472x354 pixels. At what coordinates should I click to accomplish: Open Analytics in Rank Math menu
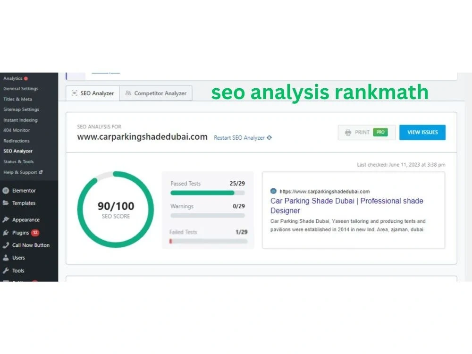click(13, 78)
